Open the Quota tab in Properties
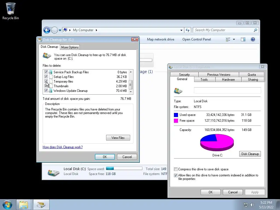 (252, 74)
